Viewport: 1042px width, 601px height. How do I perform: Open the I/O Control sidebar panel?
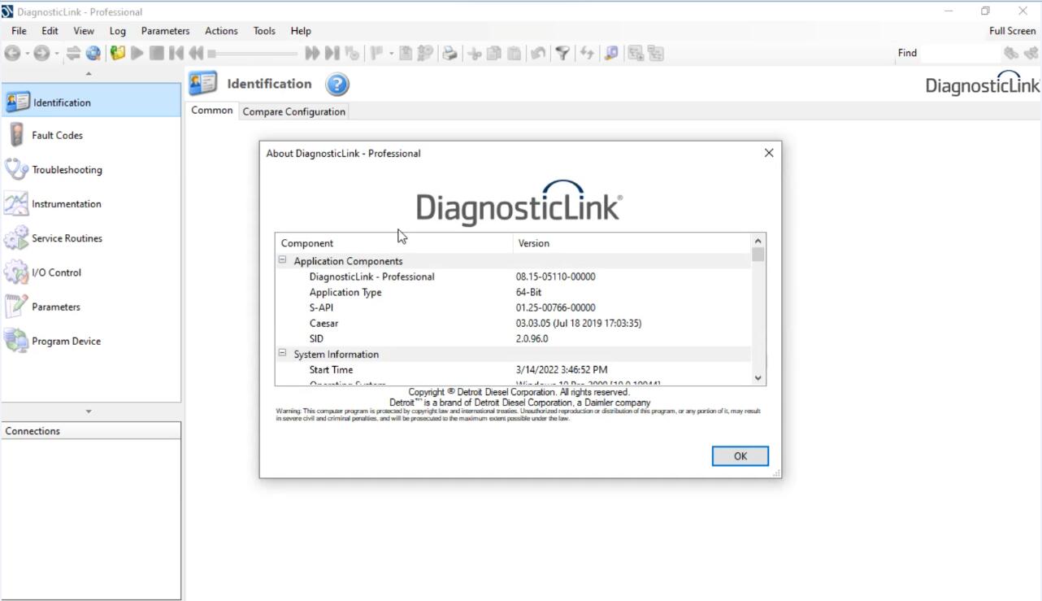point(91,272)
